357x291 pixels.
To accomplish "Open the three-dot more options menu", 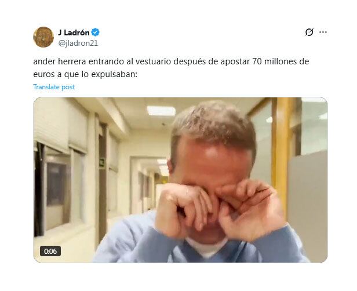I will pos(323,32).
